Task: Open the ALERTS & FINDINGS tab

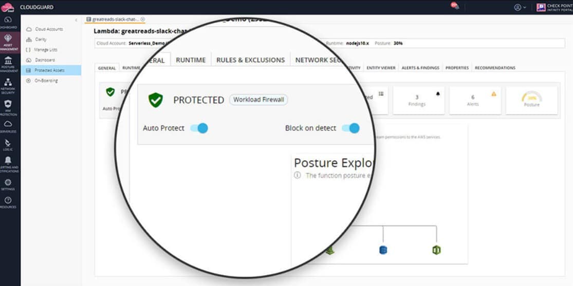Action: [420, 68]
